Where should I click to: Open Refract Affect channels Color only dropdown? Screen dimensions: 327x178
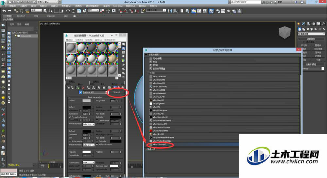point(89,145)
